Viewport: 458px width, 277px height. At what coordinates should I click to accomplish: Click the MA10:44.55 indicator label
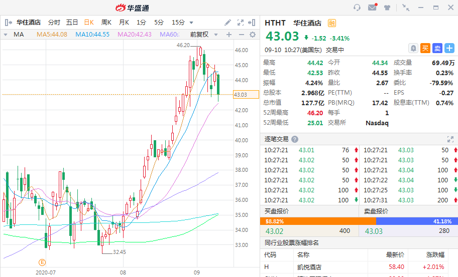[92, 35]
